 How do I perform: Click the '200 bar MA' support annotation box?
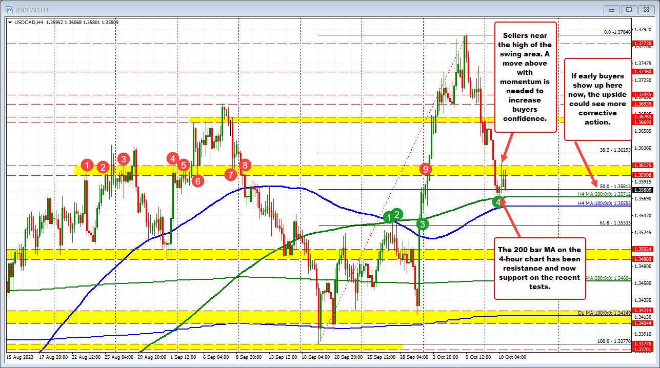tap(539, 268)
